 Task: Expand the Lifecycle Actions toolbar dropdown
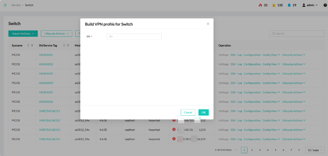[56, 34]
